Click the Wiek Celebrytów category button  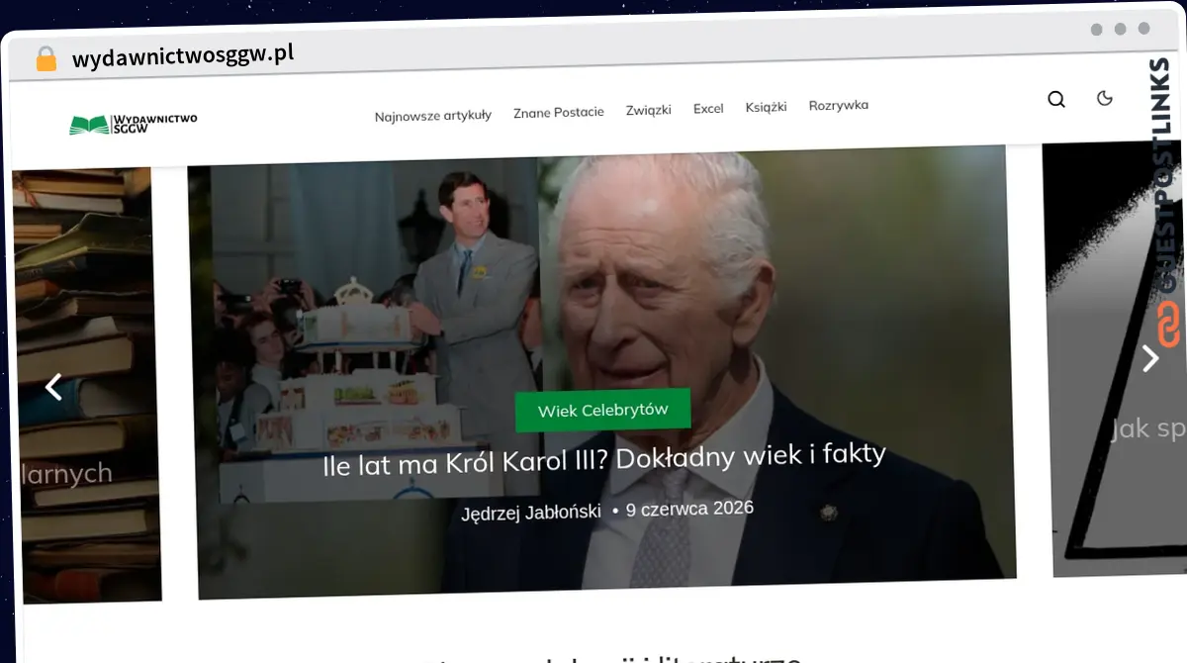pos(603,410)
